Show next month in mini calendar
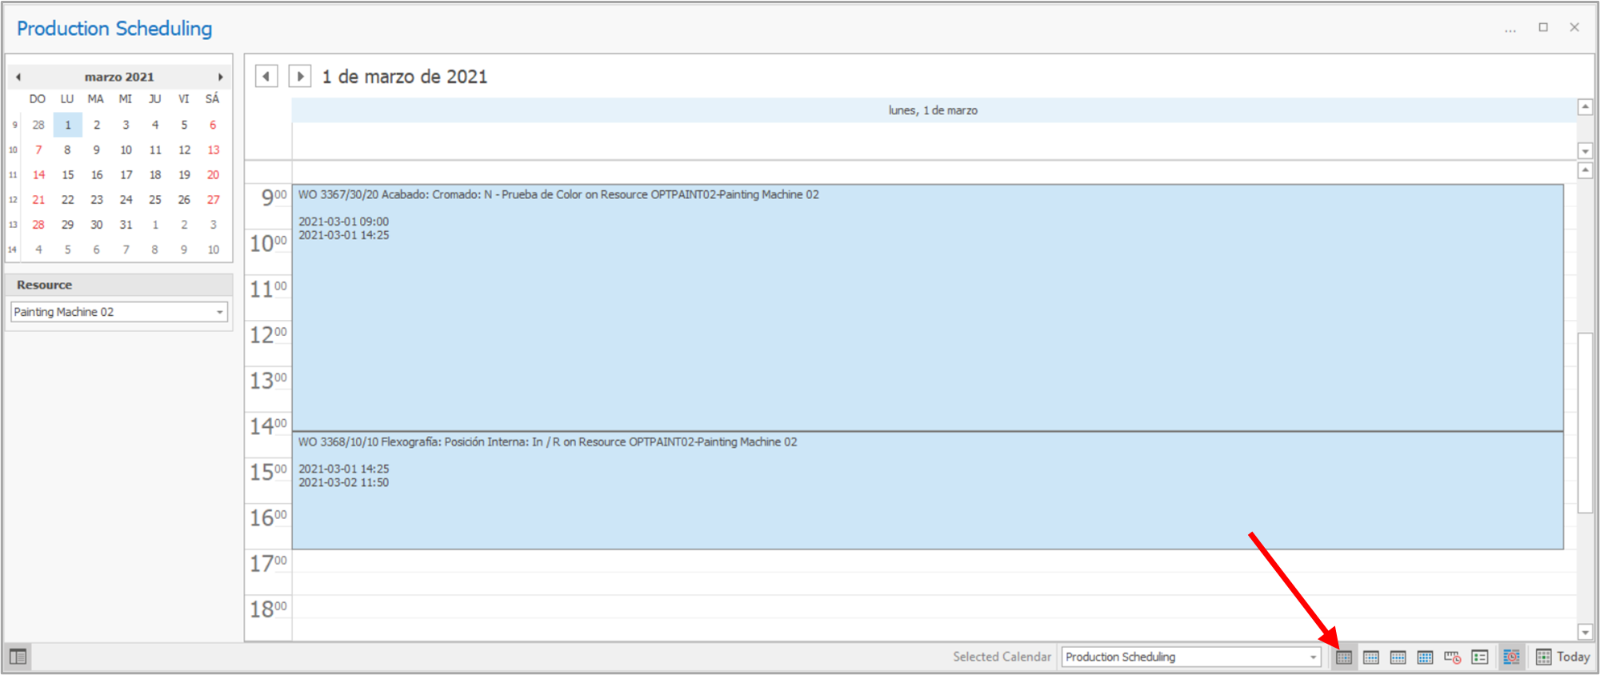1600x675 pixels. point(220,78)
